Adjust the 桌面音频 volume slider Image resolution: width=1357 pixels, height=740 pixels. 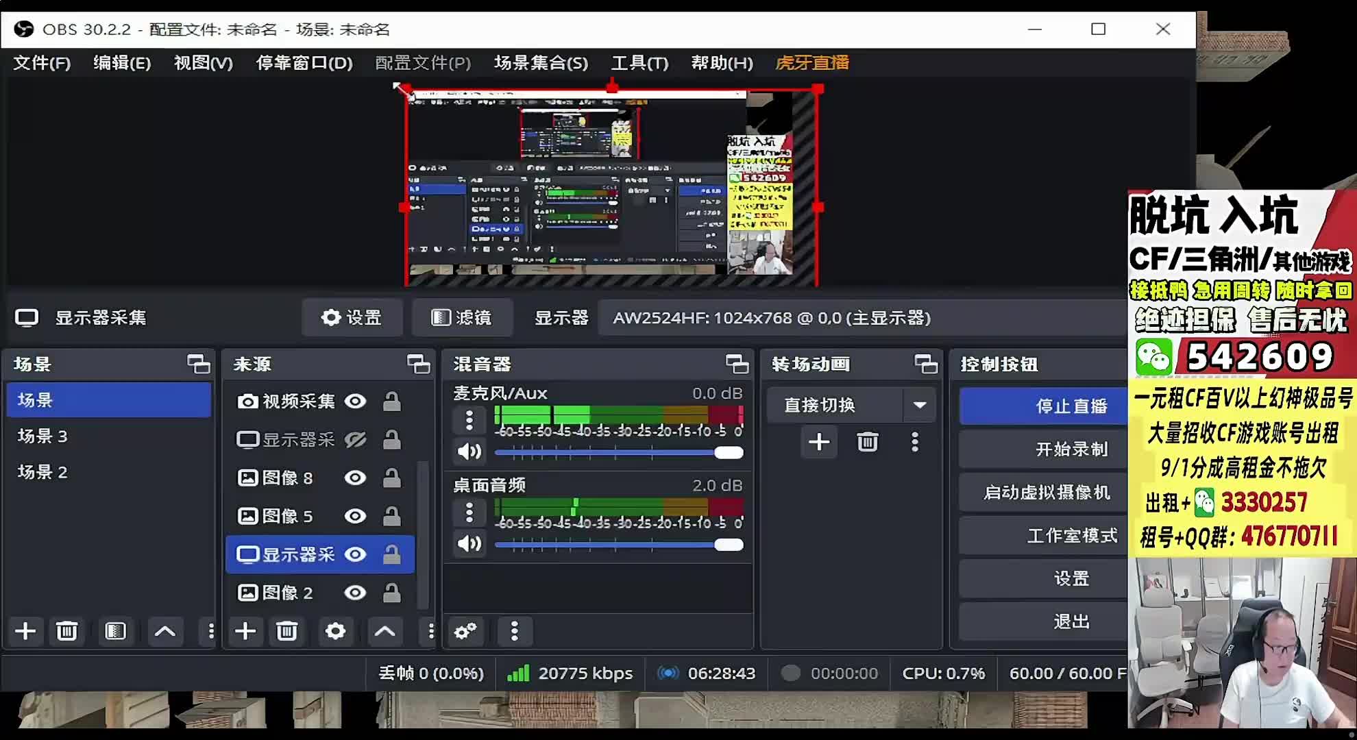(x=728, y=545)
